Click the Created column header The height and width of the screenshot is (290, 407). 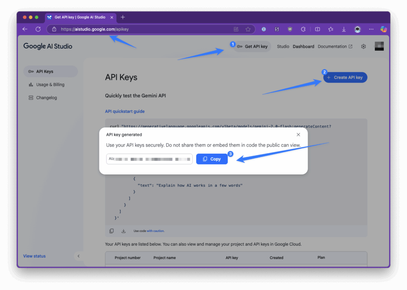pos(277,257)
